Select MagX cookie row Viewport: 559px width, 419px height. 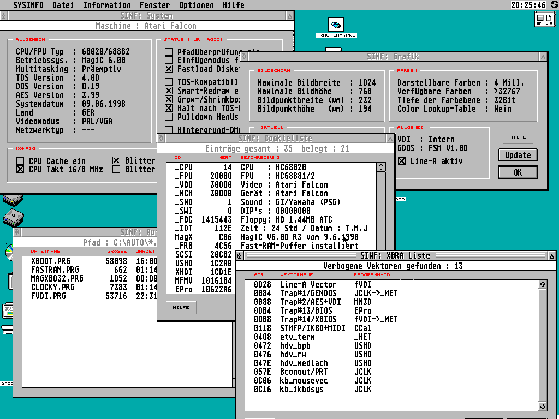271,237
